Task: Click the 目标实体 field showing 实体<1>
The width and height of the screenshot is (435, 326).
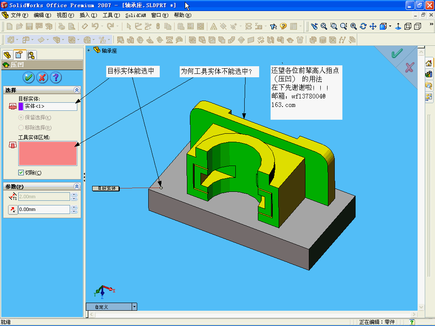Action: [50, 107]
